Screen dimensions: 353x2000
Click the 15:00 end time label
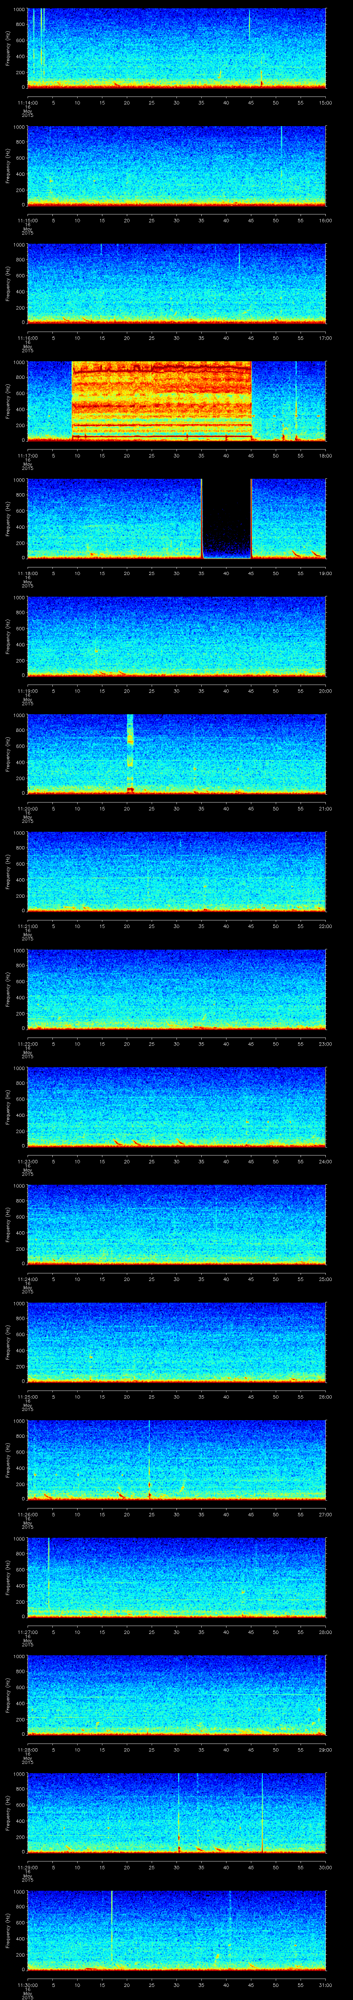326,102
